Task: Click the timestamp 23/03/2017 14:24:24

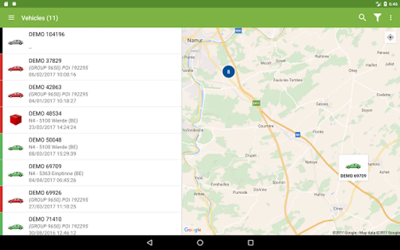Action: pyautogui.click(x=52, y=127)
